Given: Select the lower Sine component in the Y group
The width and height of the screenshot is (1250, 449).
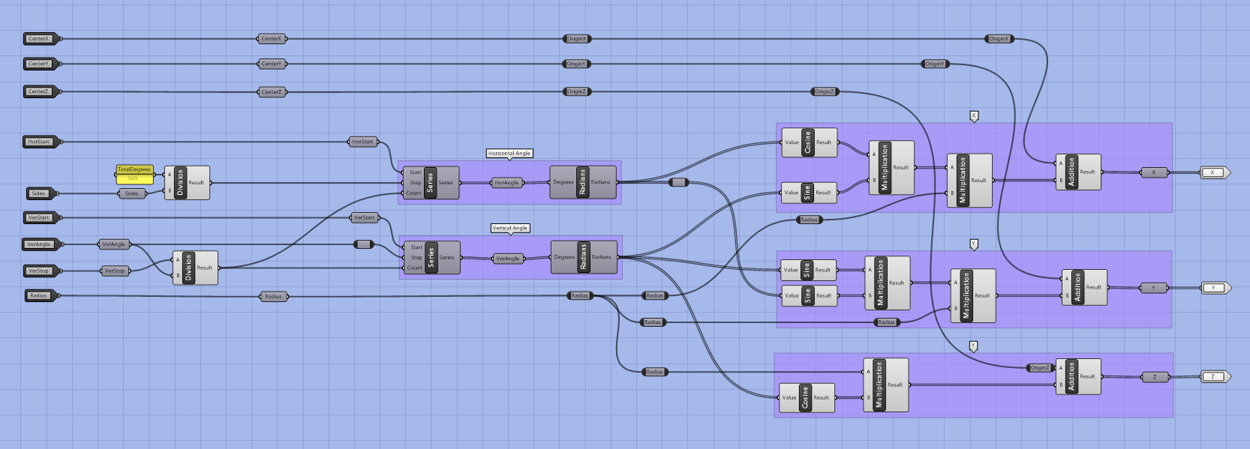Looking at the screenshot, I should coord(809,296).
